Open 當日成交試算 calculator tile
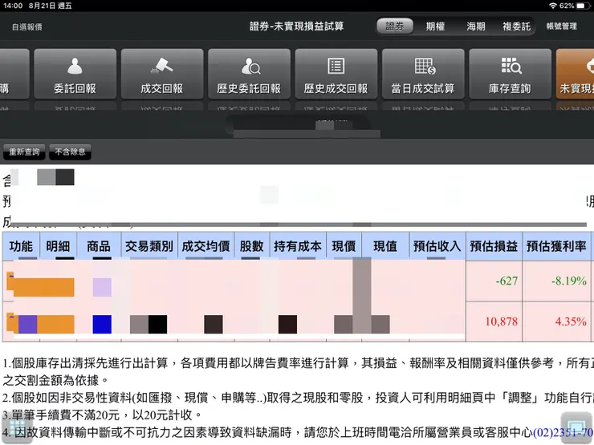 point(423,74)
